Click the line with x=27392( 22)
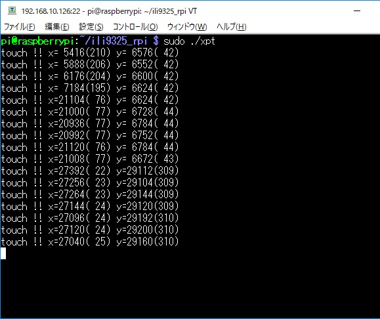 tap(90, 171)
